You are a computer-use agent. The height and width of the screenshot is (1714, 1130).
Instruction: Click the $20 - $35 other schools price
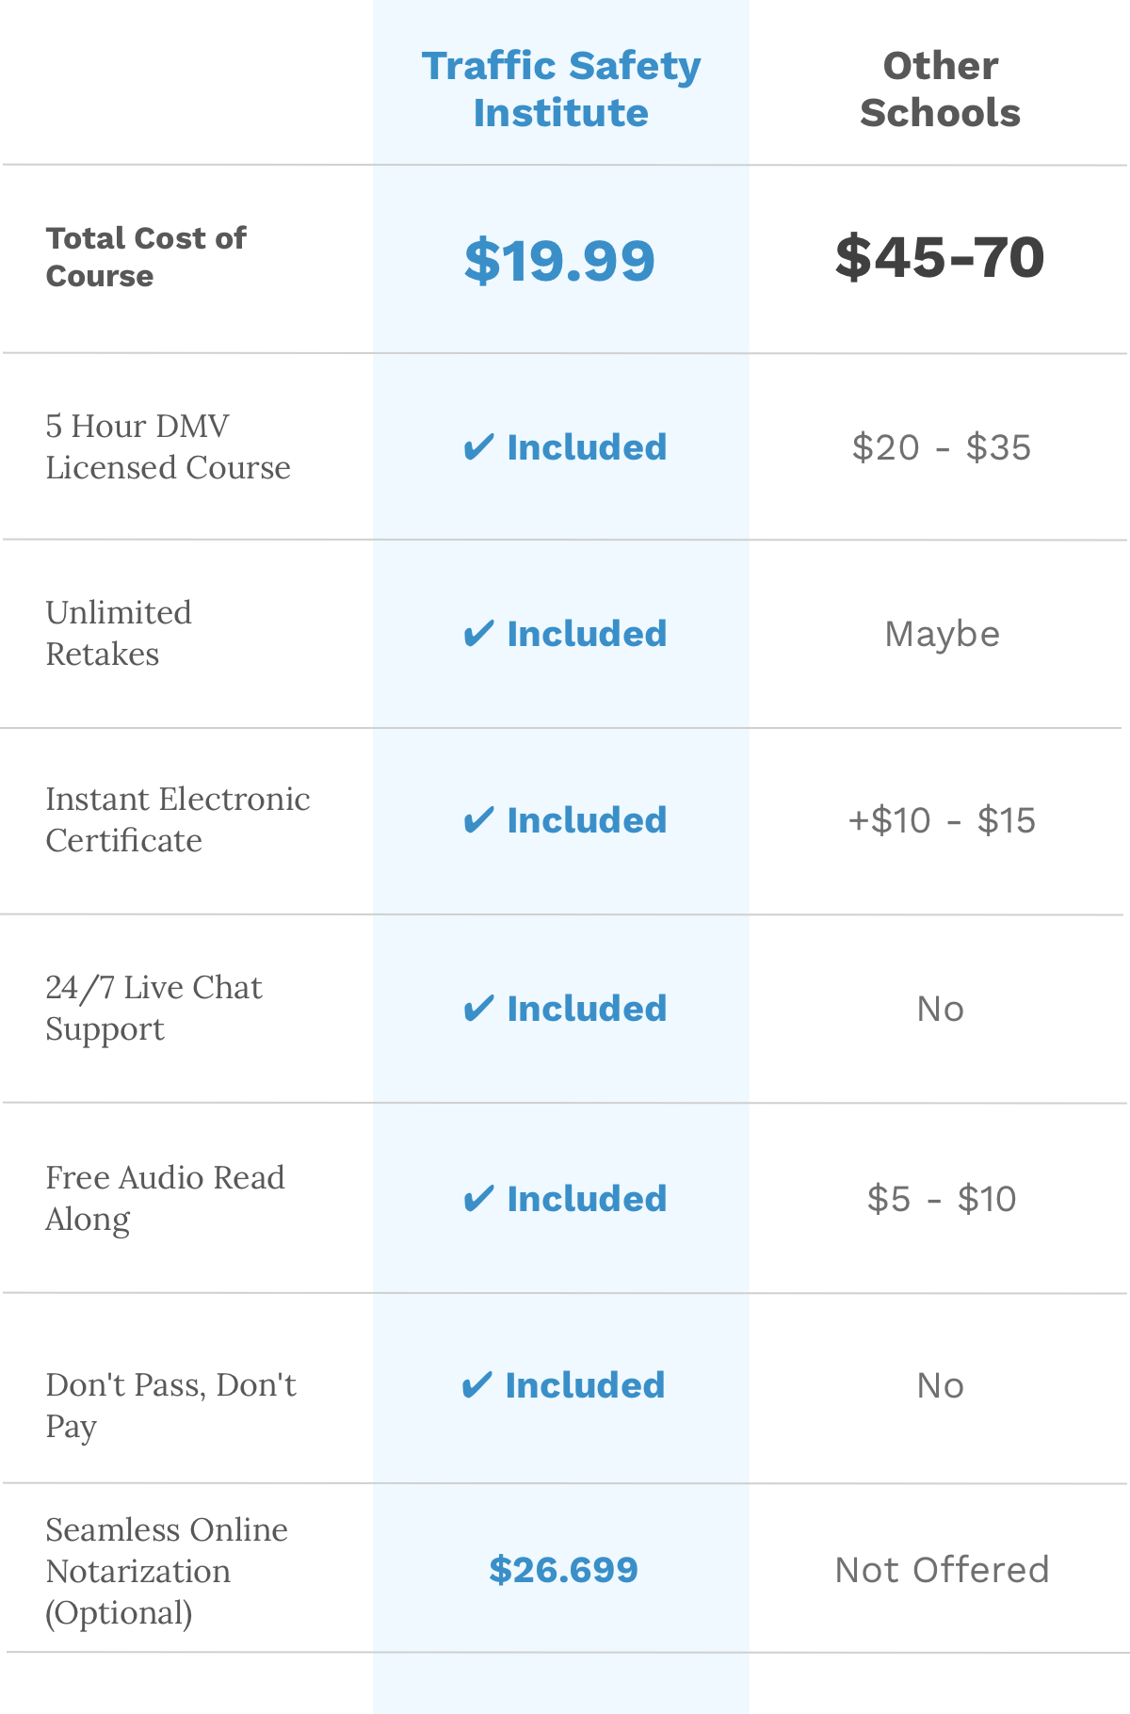tap(941, 447)
